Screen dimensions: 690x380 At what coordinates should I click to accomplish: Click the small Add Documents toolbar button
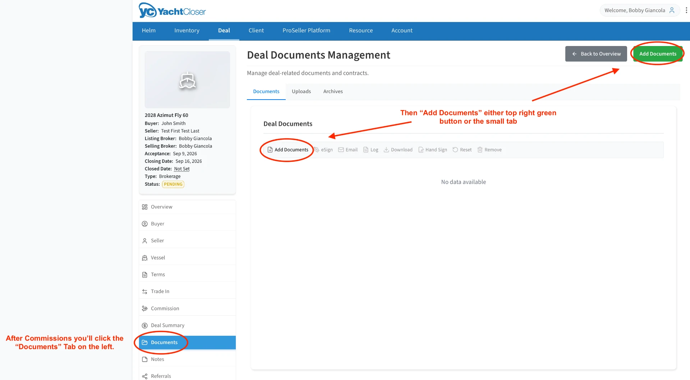point(288,150)
